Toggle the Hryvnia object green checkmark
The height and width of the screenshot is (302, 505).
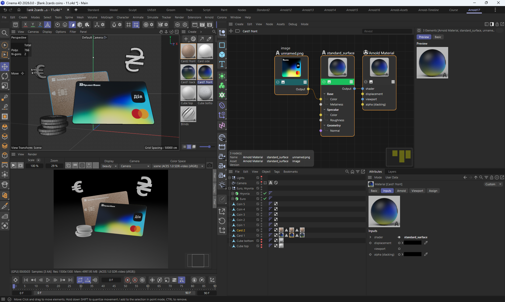(x=265, y=193)
